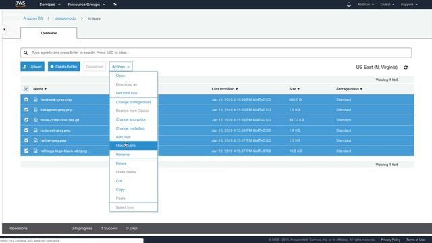This screenshot has width=432, height=243.
Task: Open the Resource Groups dropdown
Action: click(x=86, y=5)
